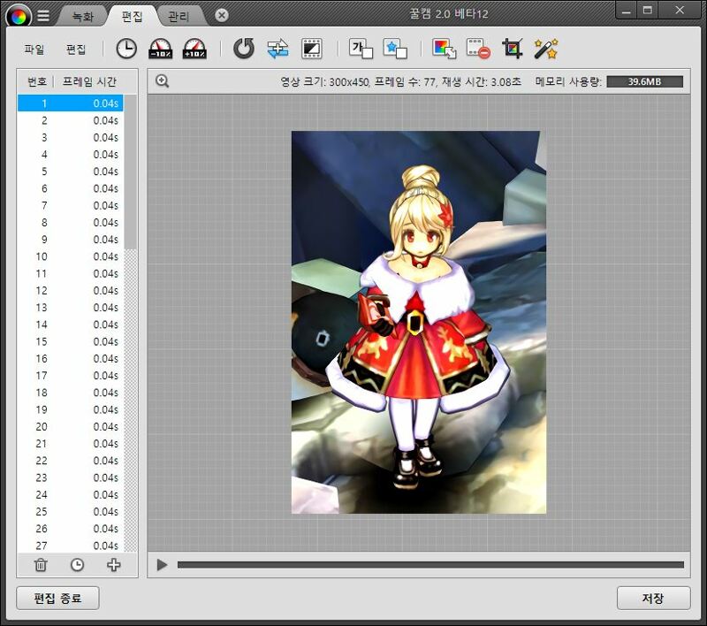Slow down speed with -10% gauge icon
Image resolution: width=707 pixels, height=626 pixels.
click(161, 49)
